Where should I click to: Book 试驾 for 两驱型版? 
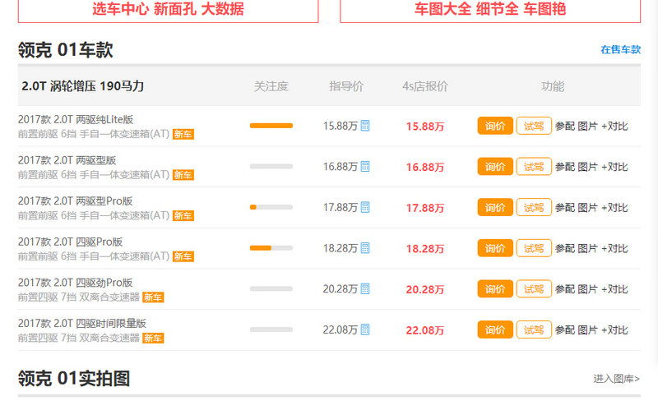534,167
